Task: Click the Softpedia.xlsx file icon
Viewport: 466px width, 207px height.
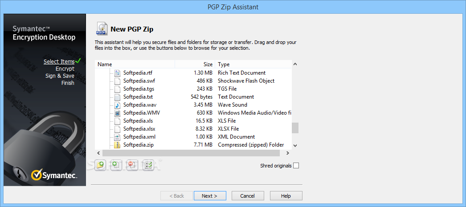Action: [118, 129]
